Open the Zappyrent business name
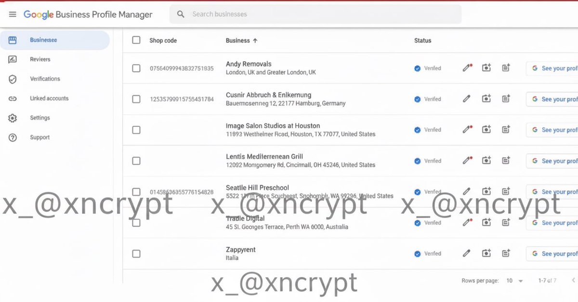Screen dimensions: 578x302 (x=241, y=250)
